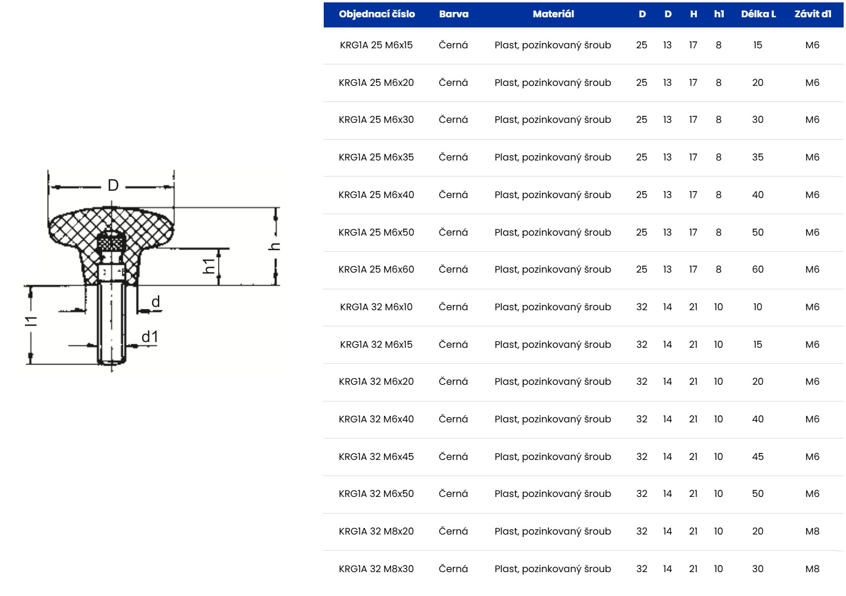Open the KRGIA 25 M6x60 product entry

[x=376, y=270]
